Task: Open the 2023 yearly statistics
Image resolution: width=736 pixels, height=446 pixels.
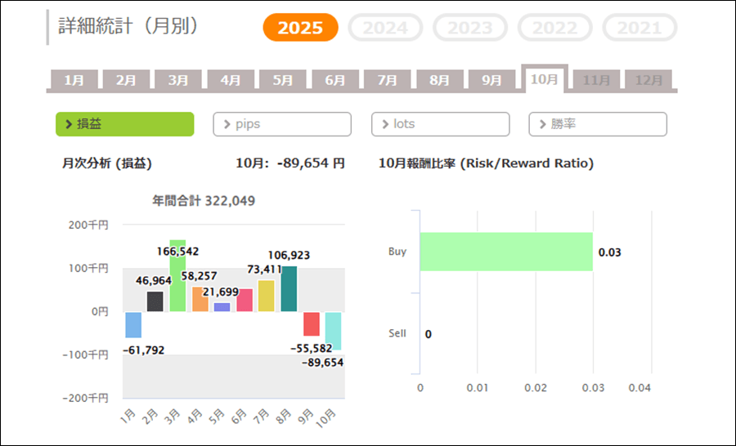Action: click(470, 28)
